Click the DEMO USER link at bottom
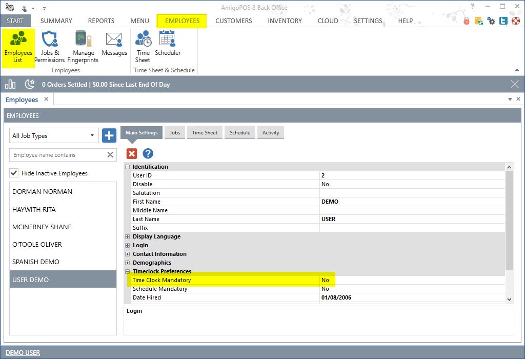Viewport: 525px width, 359px height. point(23,353)
